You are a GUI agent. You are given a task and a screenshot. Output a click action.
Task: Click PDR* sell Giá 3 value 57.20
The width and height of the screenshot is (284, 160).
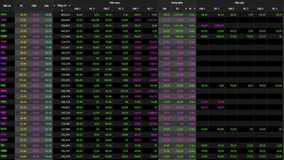coord(262,156)
